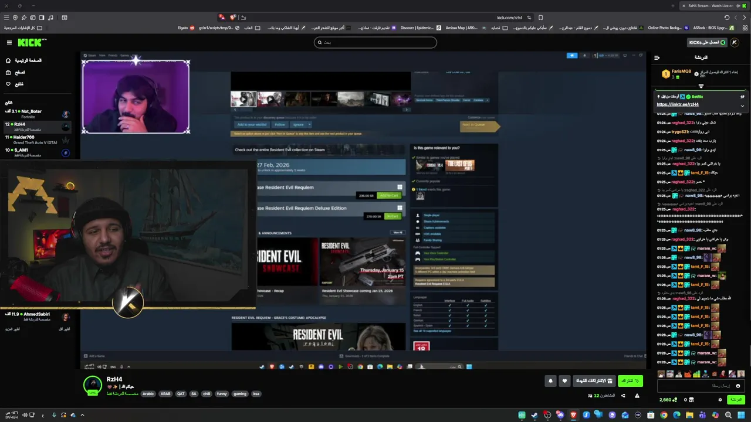
Task: Open the Brave icon in Windows taskbar
Action: (x=573, y=415)
